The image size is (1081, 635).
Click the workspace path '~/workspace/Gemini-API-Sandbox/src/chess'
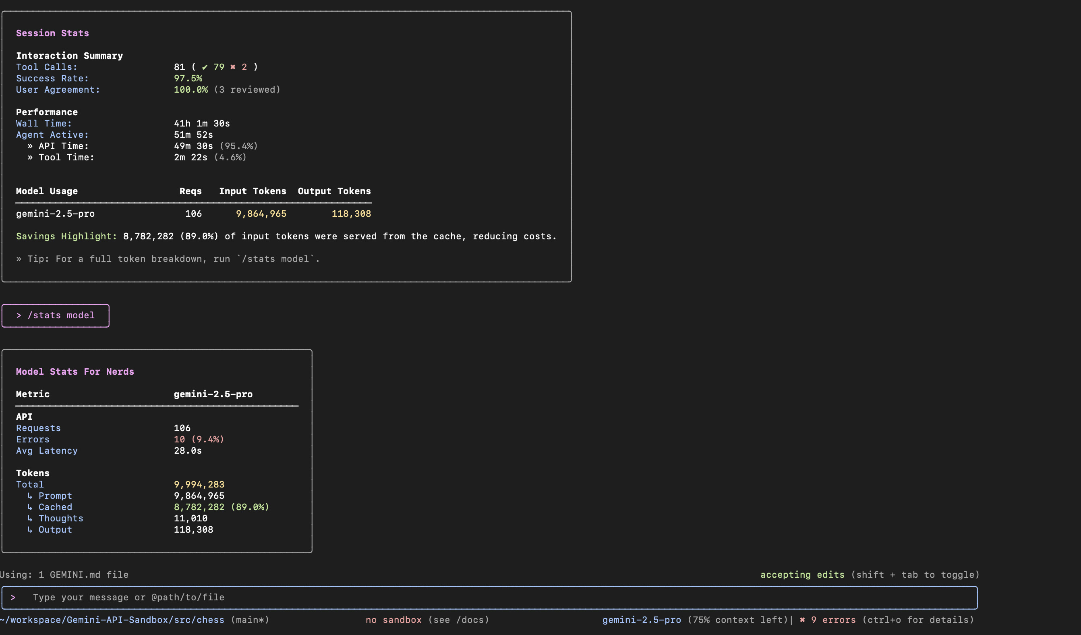(x=112, y=620)
